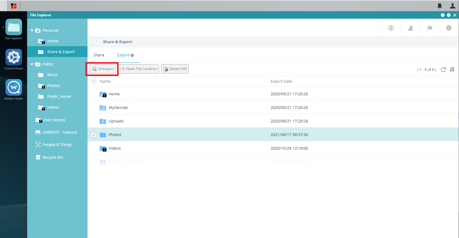Screen dimensions: 459x238
Task: Open the user account icon
Action: point(453,6)
